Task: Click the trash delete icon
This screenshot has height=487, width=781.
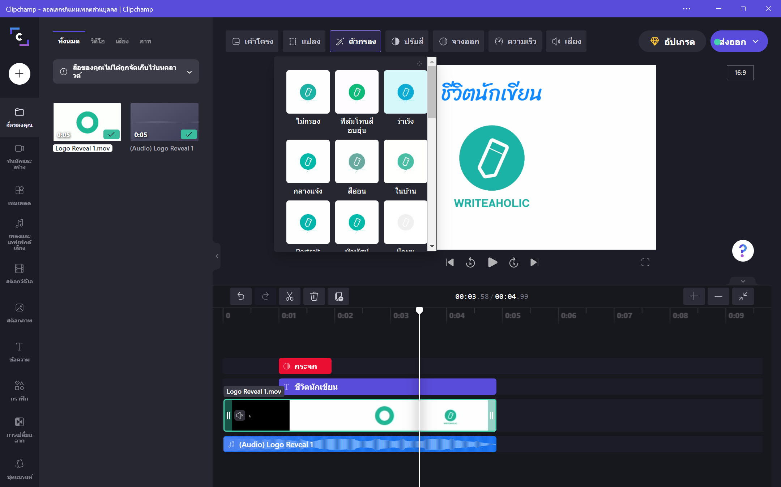Action: (314, 296)
